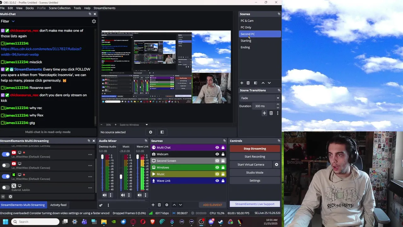Open transition properties three-dot menu
Viewport: 403px width, 227px height.
point(278,113)
